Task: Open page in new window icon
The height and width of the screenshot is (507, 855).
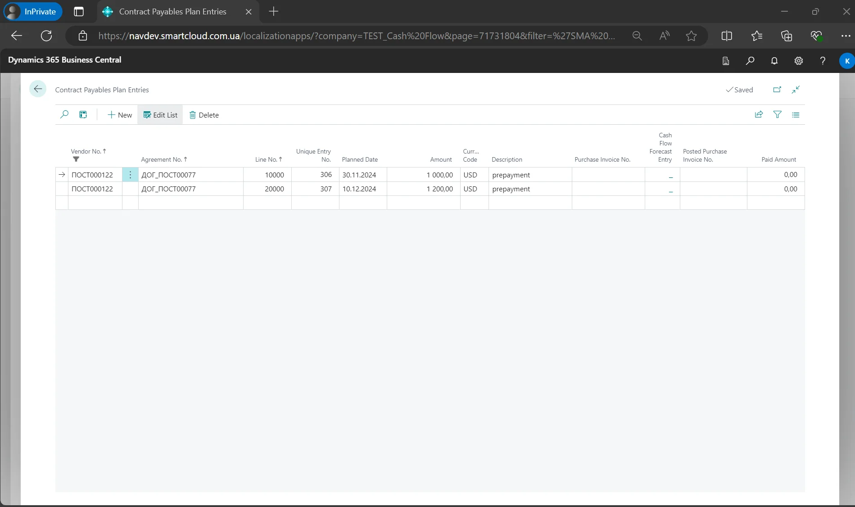Action: coord(777,90)
